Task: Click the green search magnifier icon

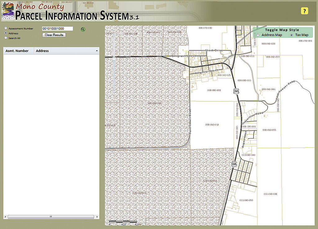Action: (x=83, y=30)
